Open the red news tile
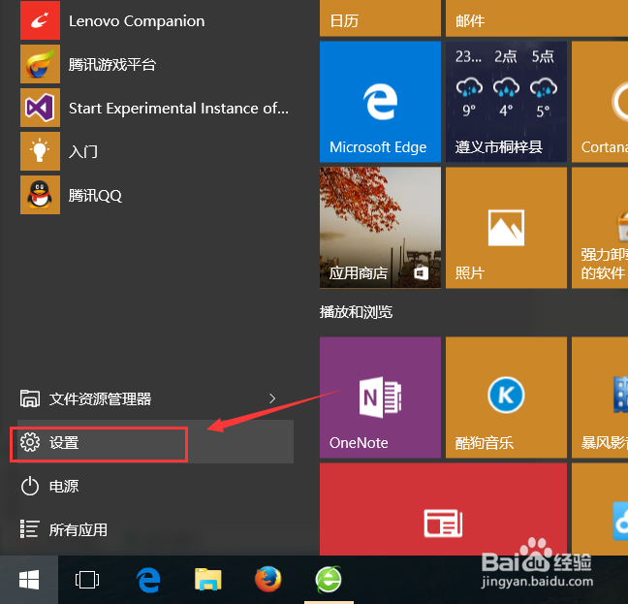The width and height of the screenshot is (628, 604). pyautogui.click(x=443, y=509)
